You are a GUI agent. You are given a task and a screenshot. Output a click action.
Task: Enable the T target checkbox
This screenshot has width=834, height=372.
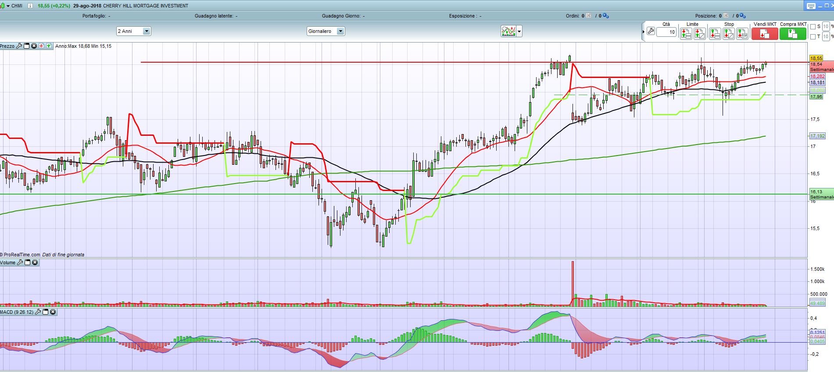(813, 37)
